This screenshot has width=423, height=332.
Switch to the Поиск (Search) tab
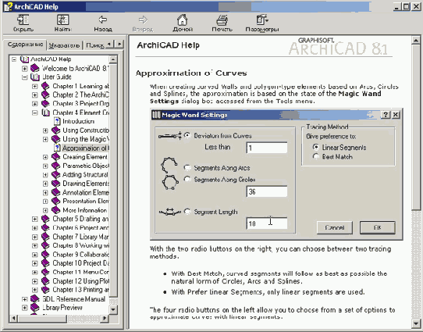click(95, 45)
